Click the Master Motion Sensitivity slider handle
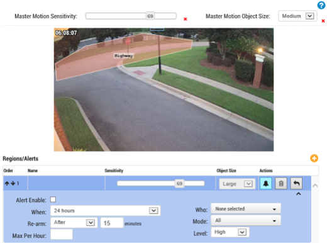The height and width of the screenshot is (243, 327). tap(150, 16)
